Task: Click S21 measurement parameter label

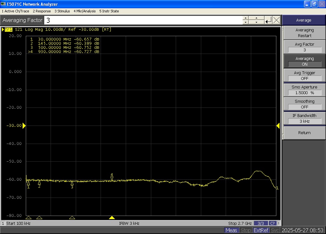Action: (x=18, y=29)
